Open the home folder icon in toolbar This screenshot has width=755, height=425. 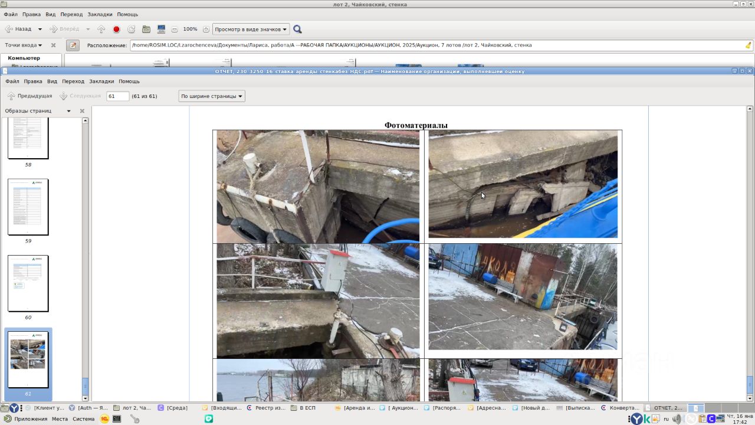(x=146, y=29)
